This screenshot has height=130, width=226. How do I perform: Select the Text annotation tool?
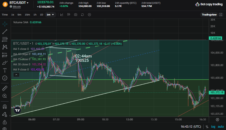coord(5,70)
